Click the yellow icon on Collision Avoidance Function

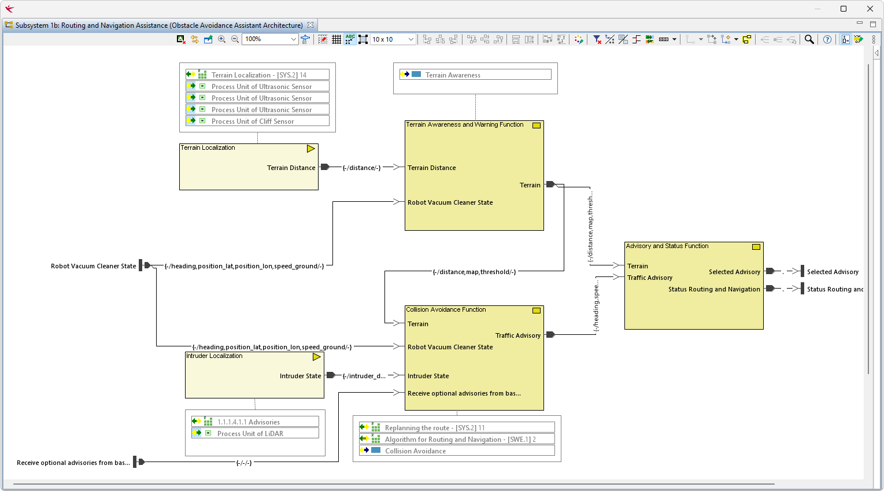(537, 311)
